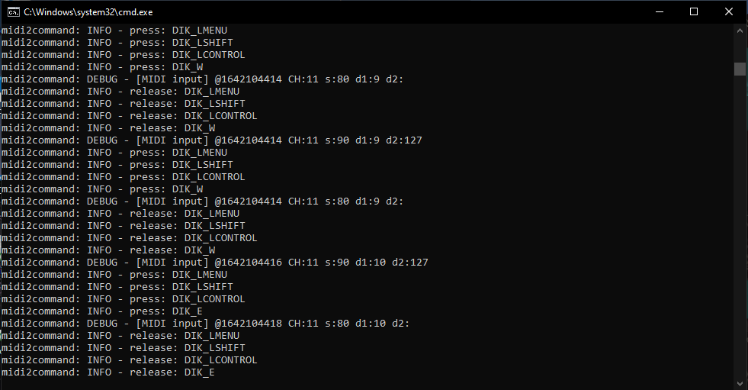Maximize the cmd.exe window
Screen dimensions: 748x390
pos(694,11)
